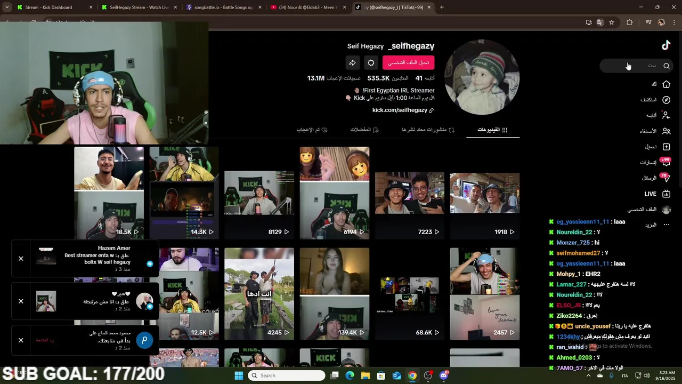This screenshot has height=384, width=682.
Task: Dismiss the new follower notification
Action: 21,340
